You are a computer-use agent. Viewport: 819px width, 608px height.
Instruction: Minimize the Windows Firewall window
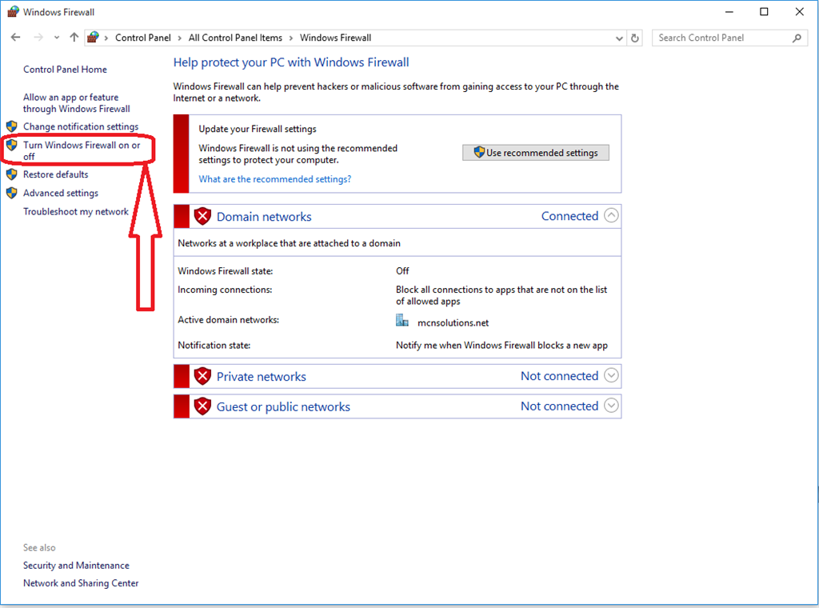click(x=729, y=11)
